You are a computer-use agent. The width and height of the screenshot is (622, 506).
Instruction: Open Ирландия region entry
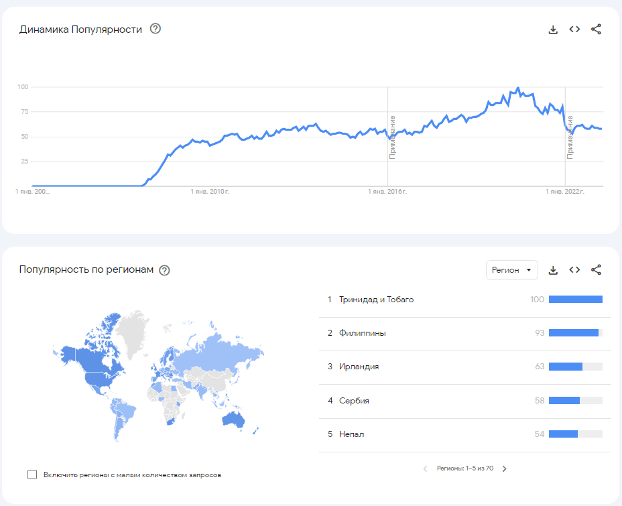click(359, 367)
